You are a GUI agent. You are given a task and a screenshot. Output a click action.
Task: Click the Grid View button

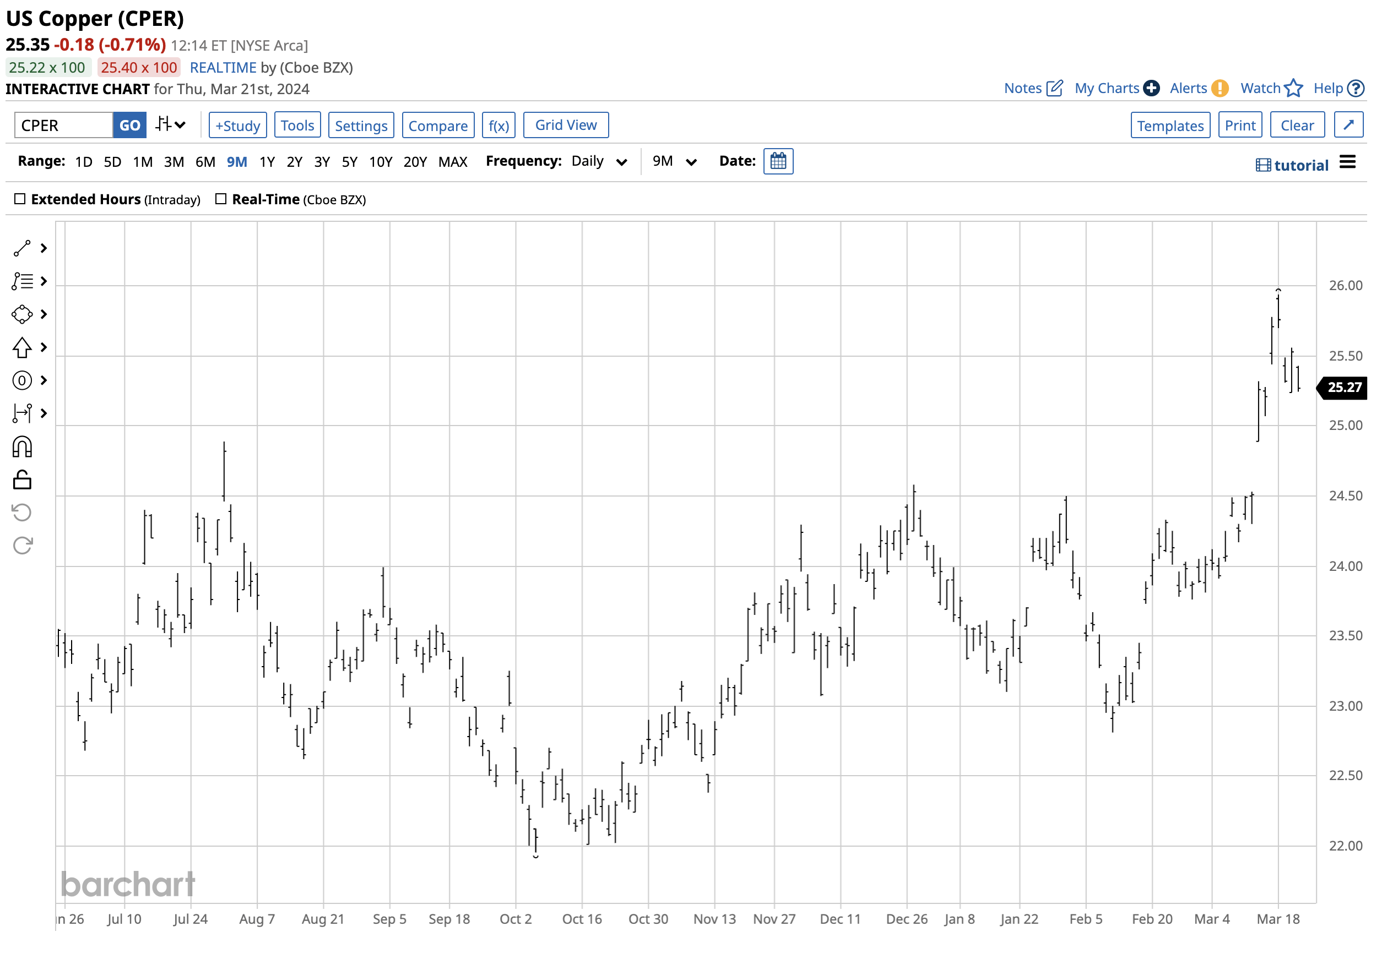[565, 124]
